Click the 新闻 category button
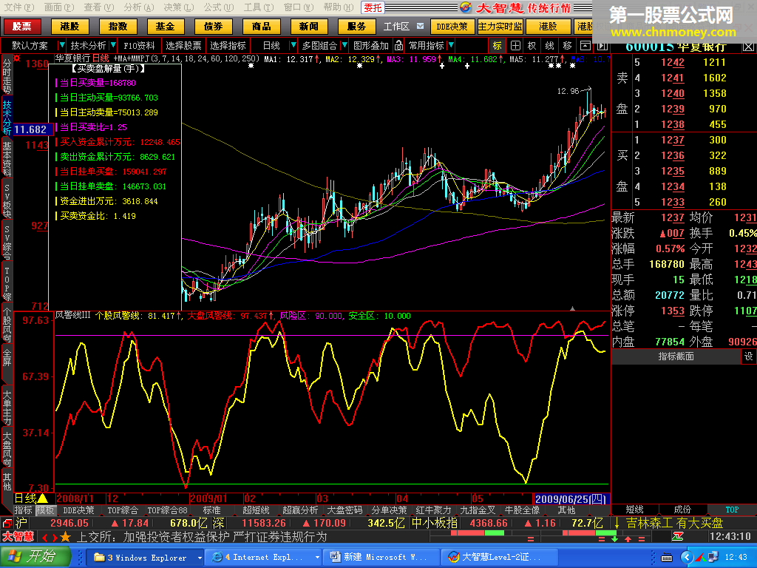 (309, 26)
